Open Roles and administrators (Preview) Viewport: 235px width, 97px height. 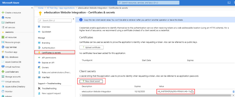56,72
